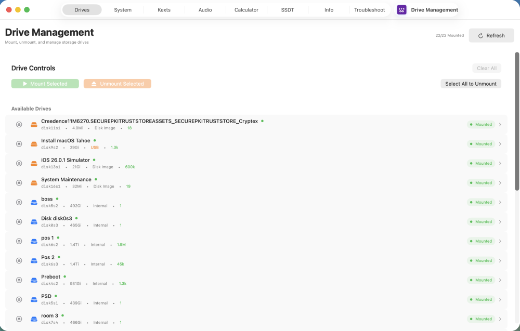Screen dimensions: 520x331
Task: Expand details chevron for Pos 2
Action: click(500, 261)
